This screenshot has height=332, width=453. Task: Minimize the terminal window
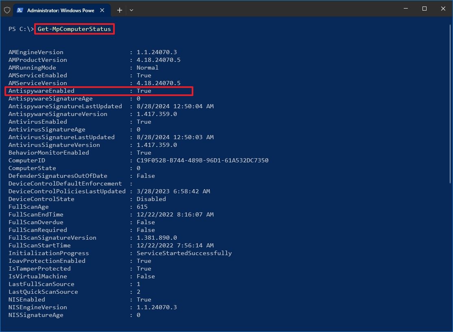point(406,9)
